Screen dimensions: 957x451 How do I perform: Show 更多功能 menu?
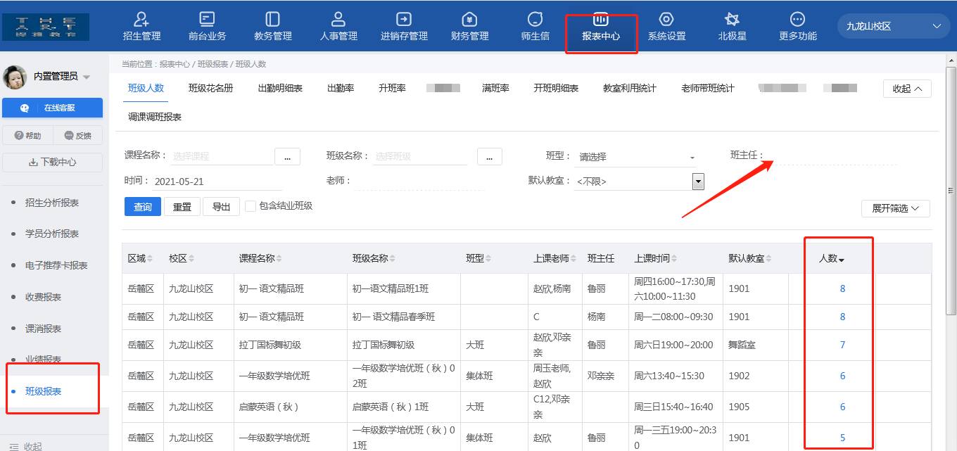click(x=797, y=27)
